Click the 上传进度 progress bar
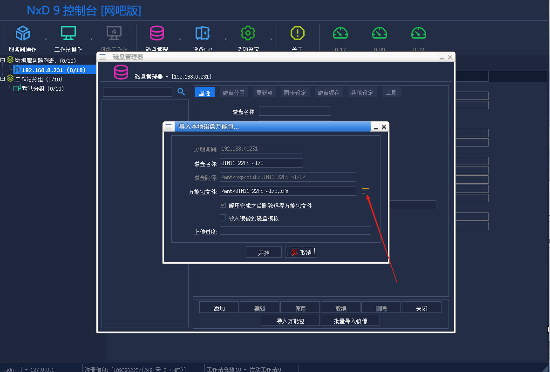The width and height of the screenshot is (550, 372). [x=295, y=230]
